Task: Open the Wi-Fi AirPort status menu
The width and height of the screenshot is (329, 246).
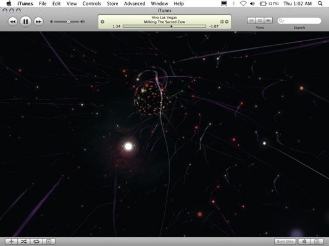Action: 243,4
